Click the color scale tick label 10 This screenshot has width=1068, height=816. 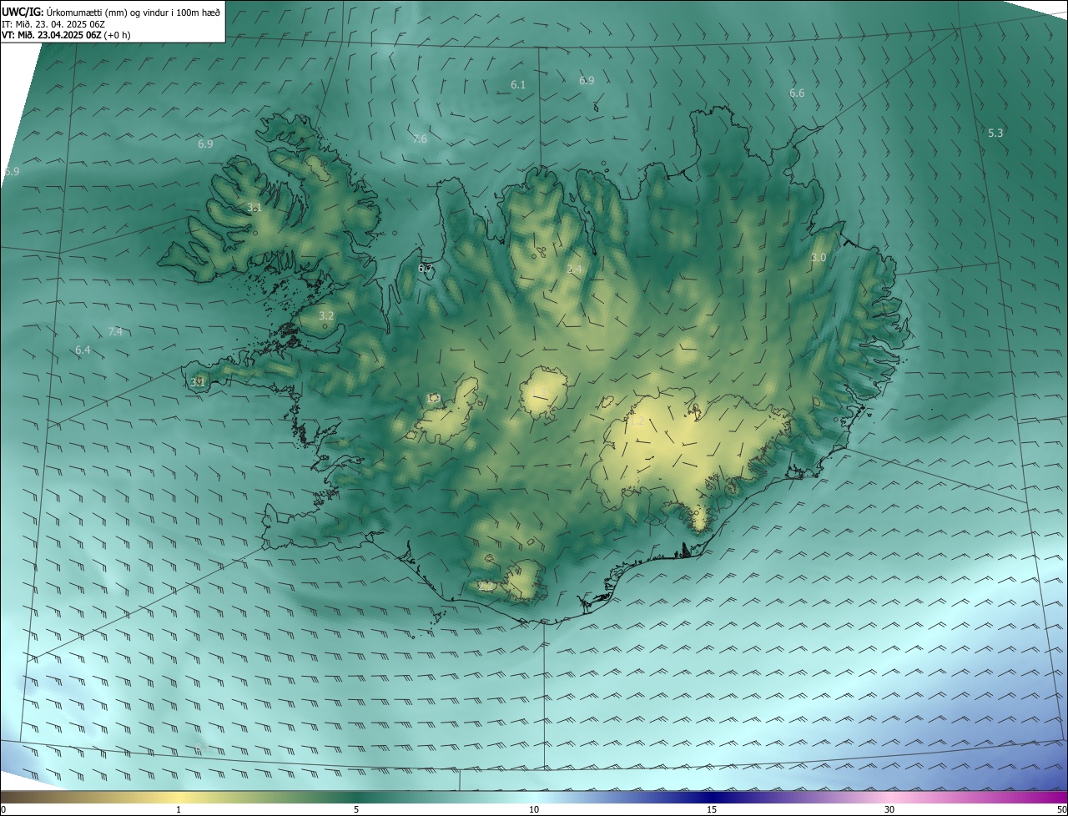(534, 810)
